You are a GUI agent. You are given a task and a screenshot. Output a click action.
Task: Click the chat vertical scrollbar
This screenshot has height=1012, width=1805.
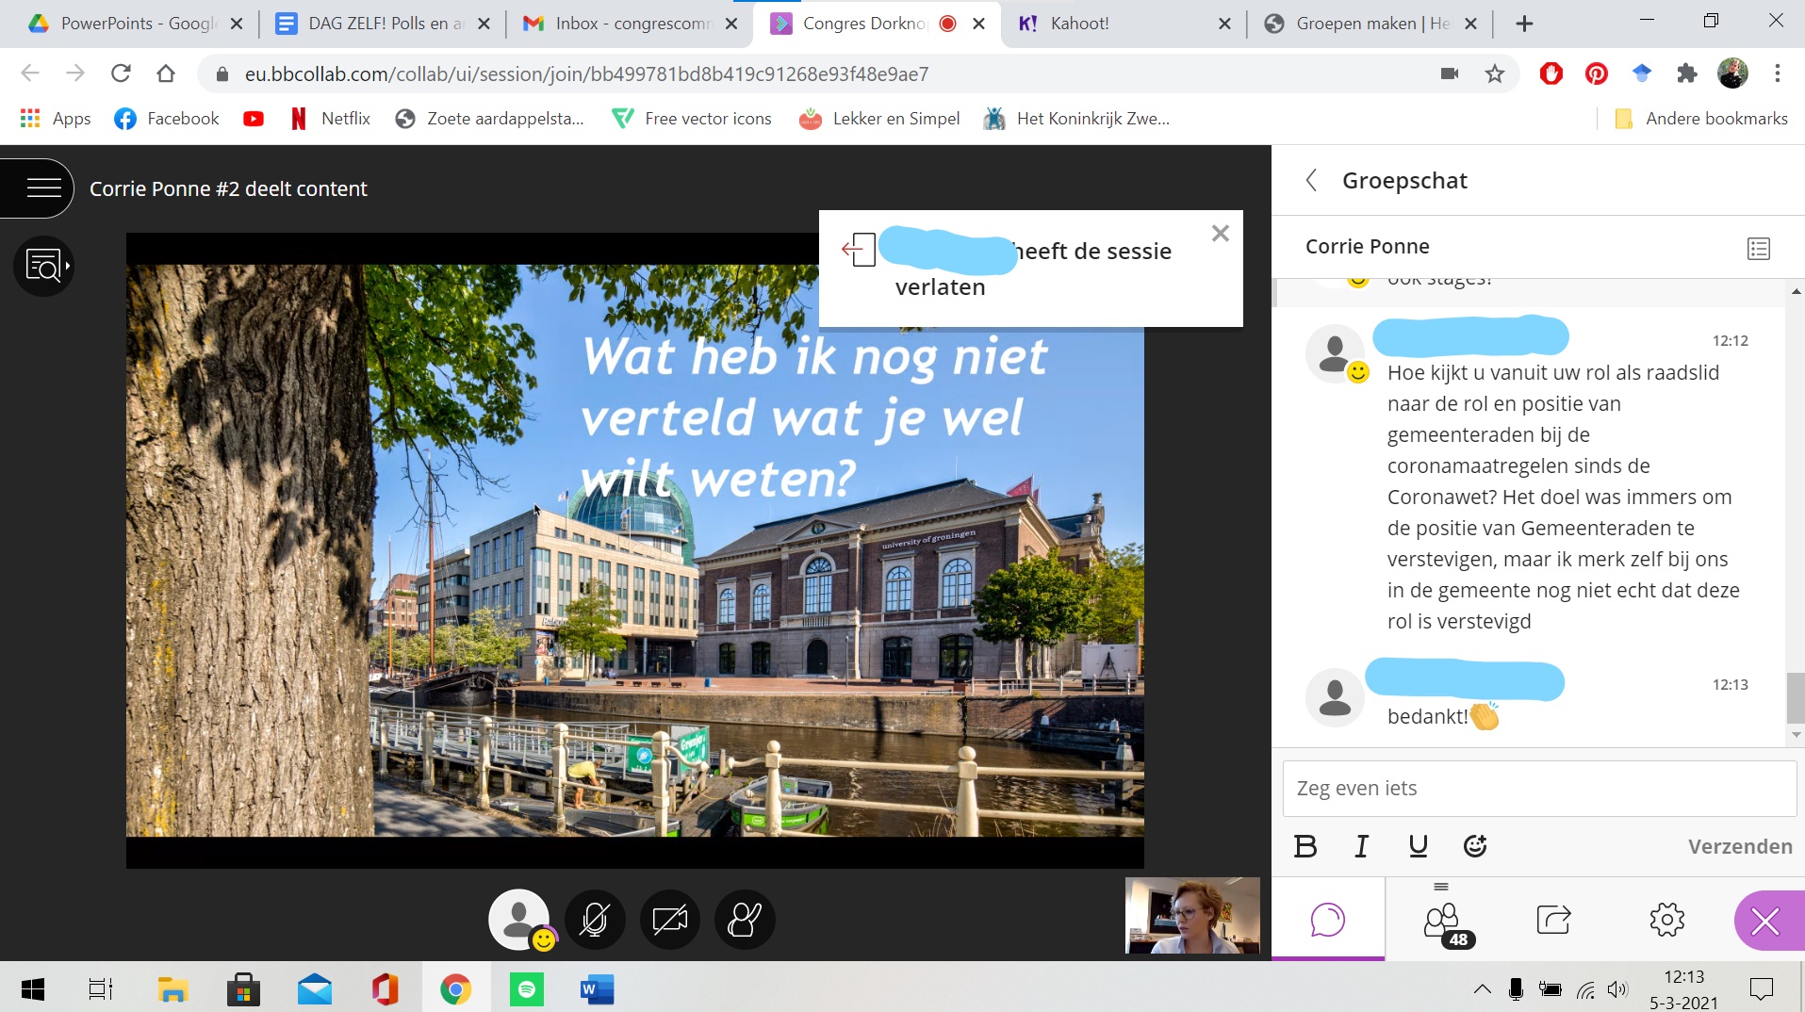pyautogui.click(x=1796, y=696)
